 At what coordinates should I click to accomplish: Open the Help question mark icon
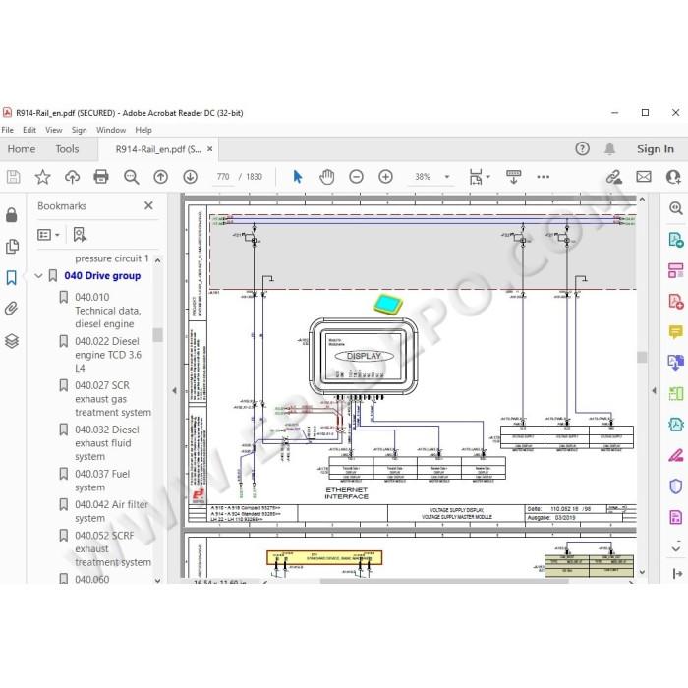pos(582,149)
